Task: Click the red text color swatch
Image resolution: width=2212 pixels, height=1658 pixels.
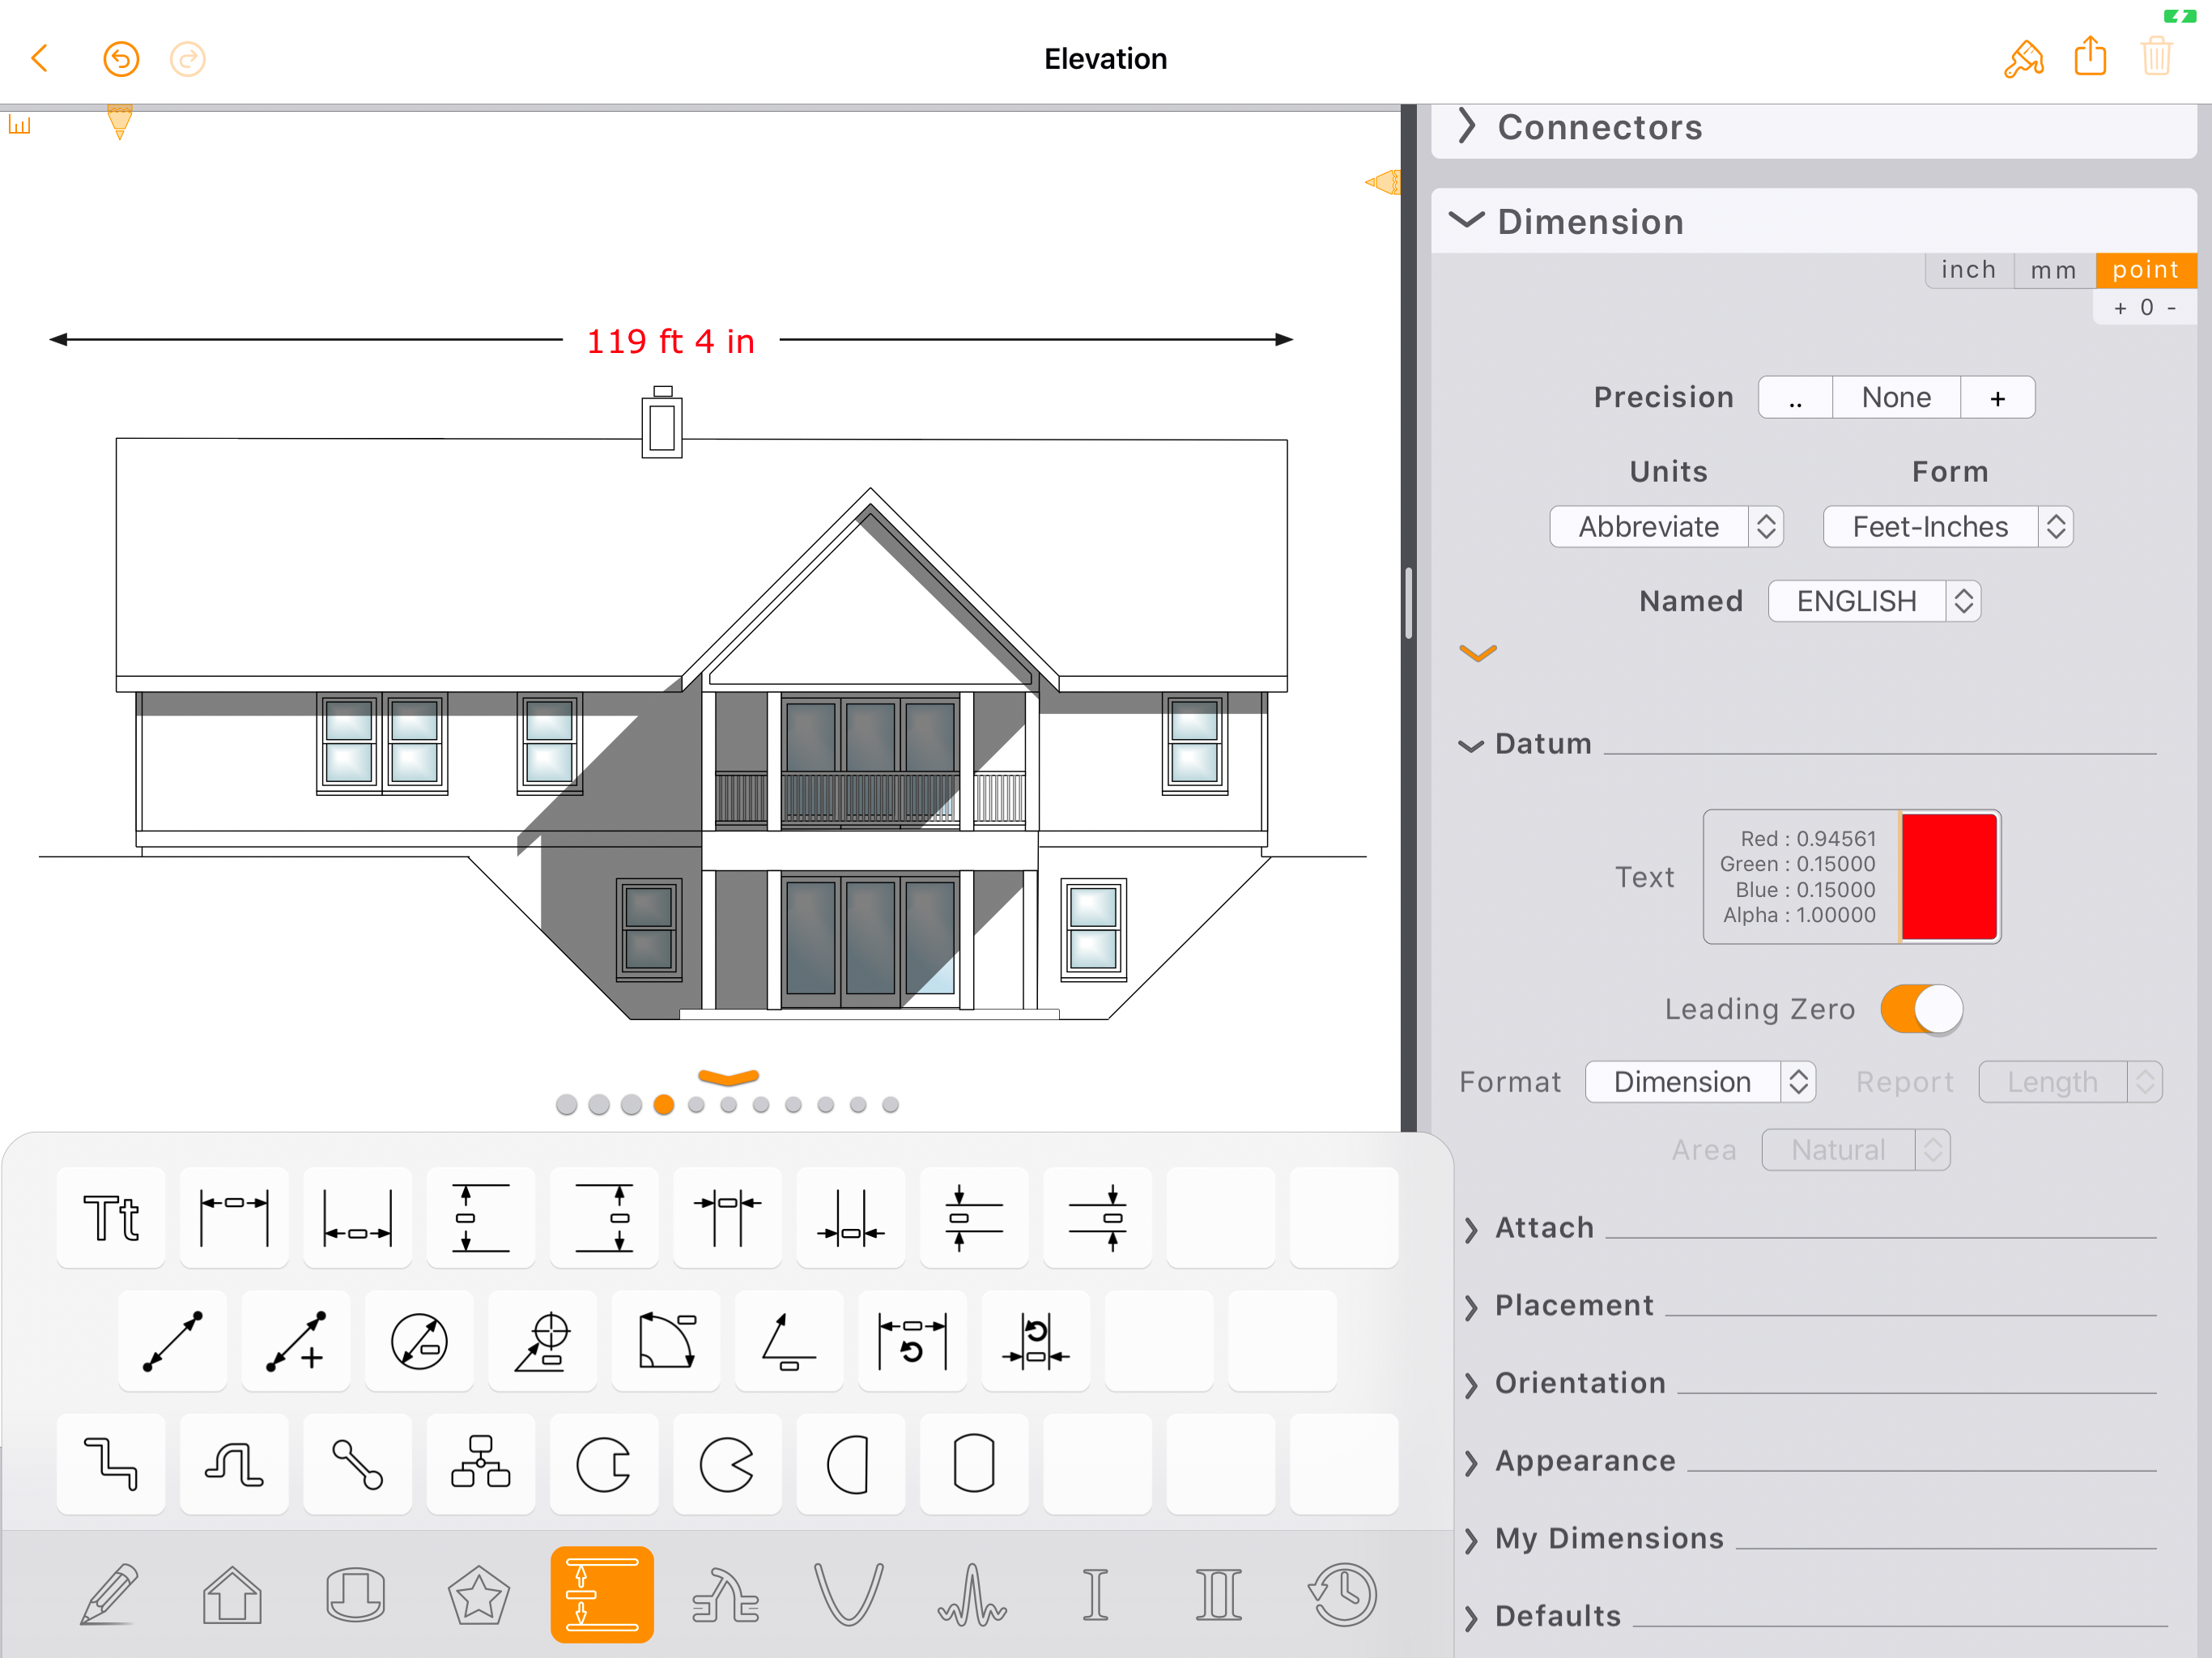Action: [1948, 877]
